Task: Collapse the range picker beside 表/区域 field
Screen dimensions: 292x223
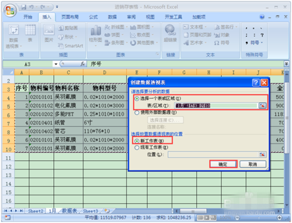Action: [262, 105]
